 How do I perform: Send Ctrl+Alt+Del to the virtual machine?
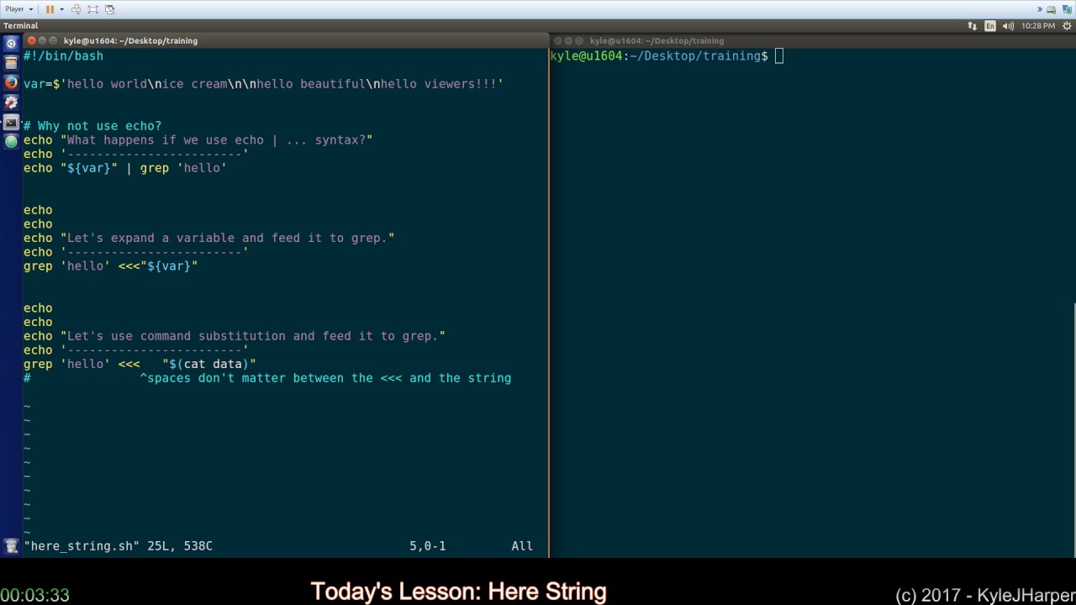tap(76, 9)
